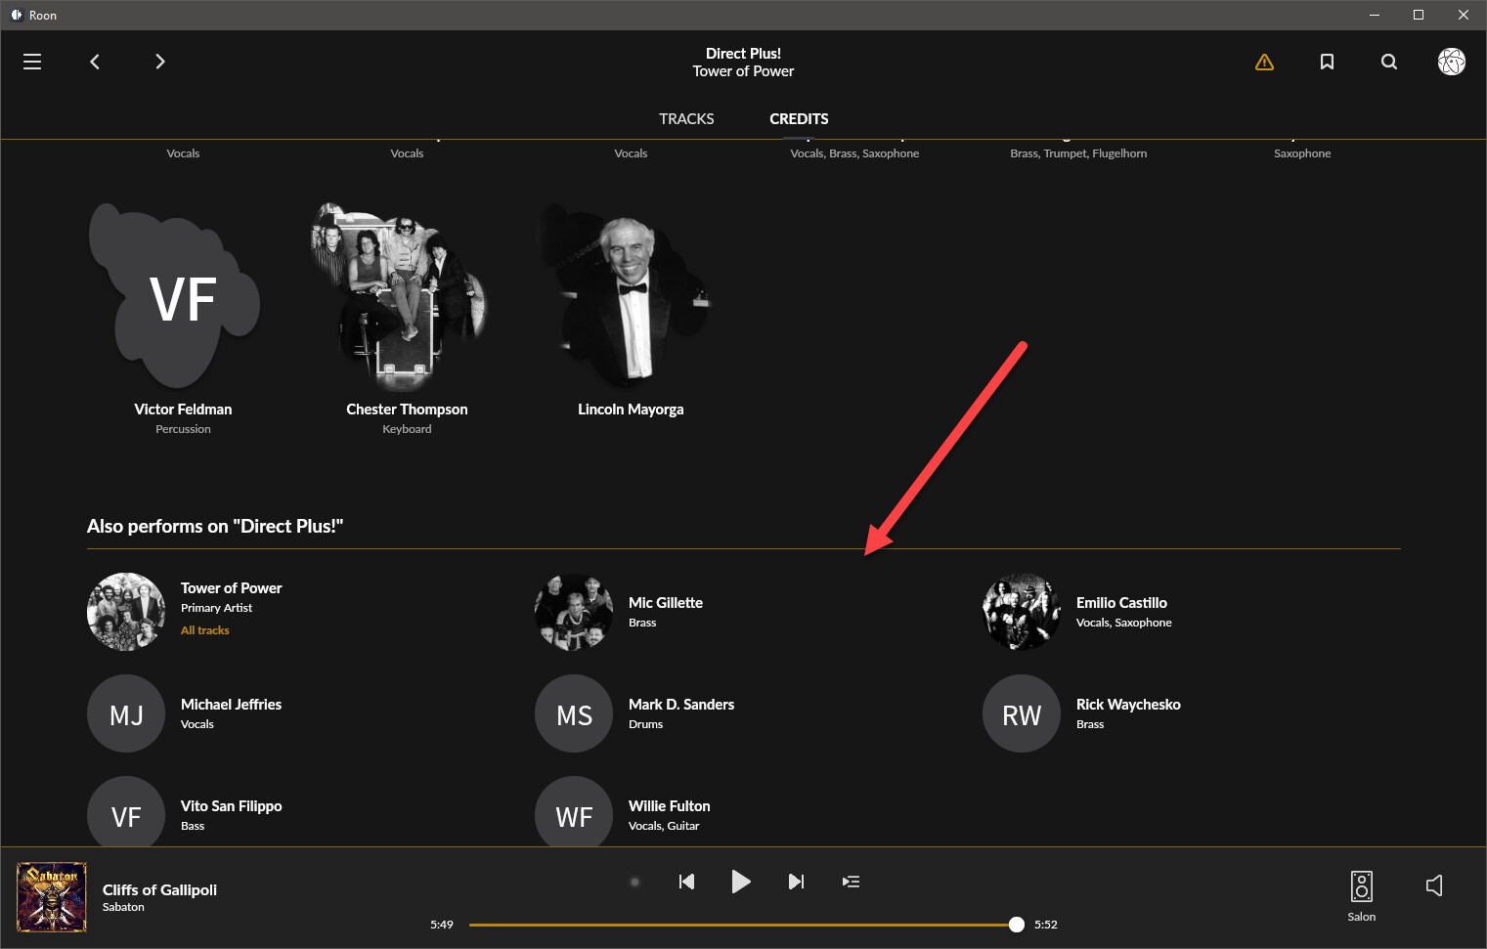Image resolution: width=1487 pixels, height=949 pixels.
Task: Open the Sabaton album cover in player
Action: (x=52, y=897)
